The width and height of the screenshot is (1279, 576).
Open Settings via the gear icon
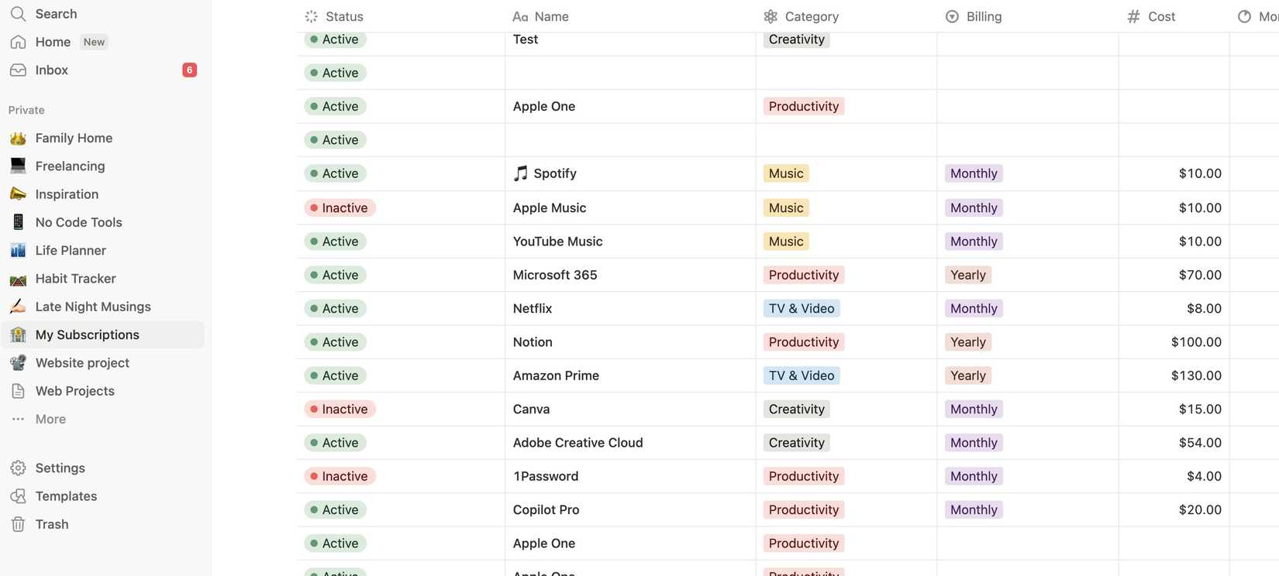tap(19, 468)
